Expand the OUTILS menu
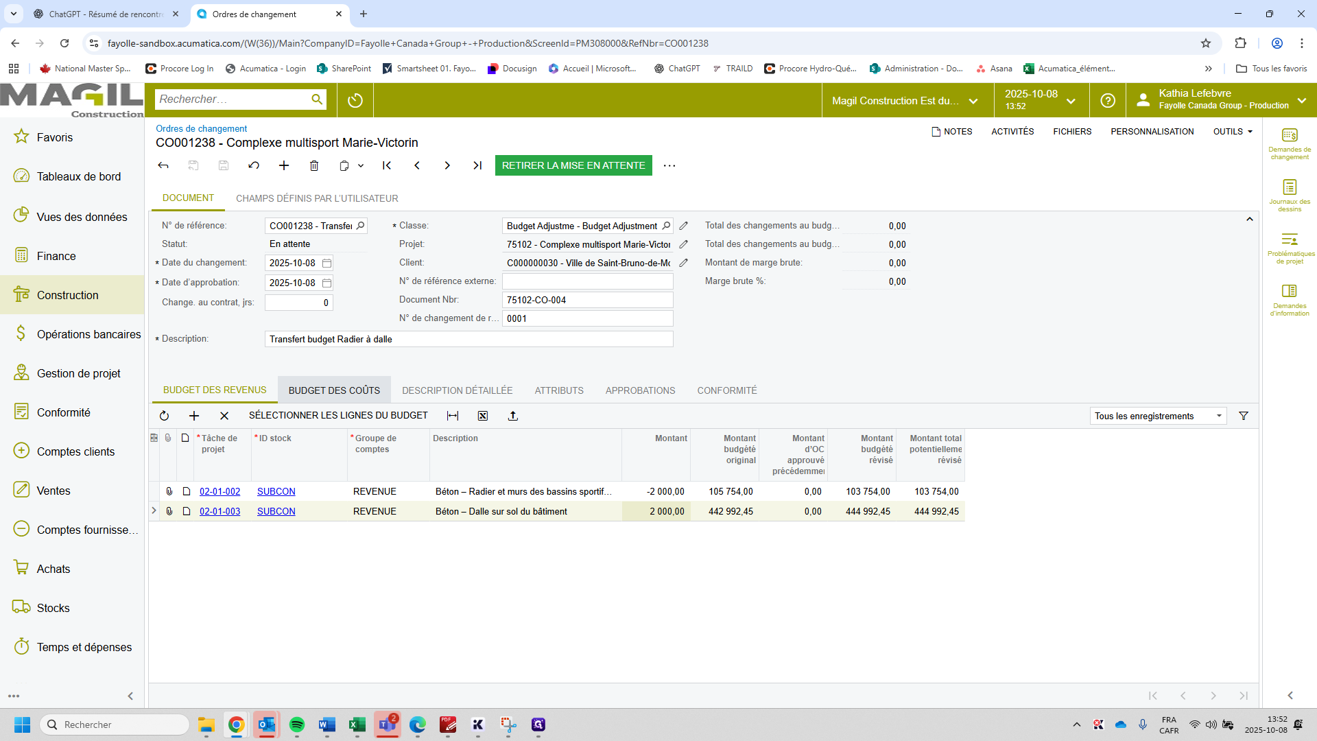The width and height of the screenshot is (1317, 741). click(1233, 132)
